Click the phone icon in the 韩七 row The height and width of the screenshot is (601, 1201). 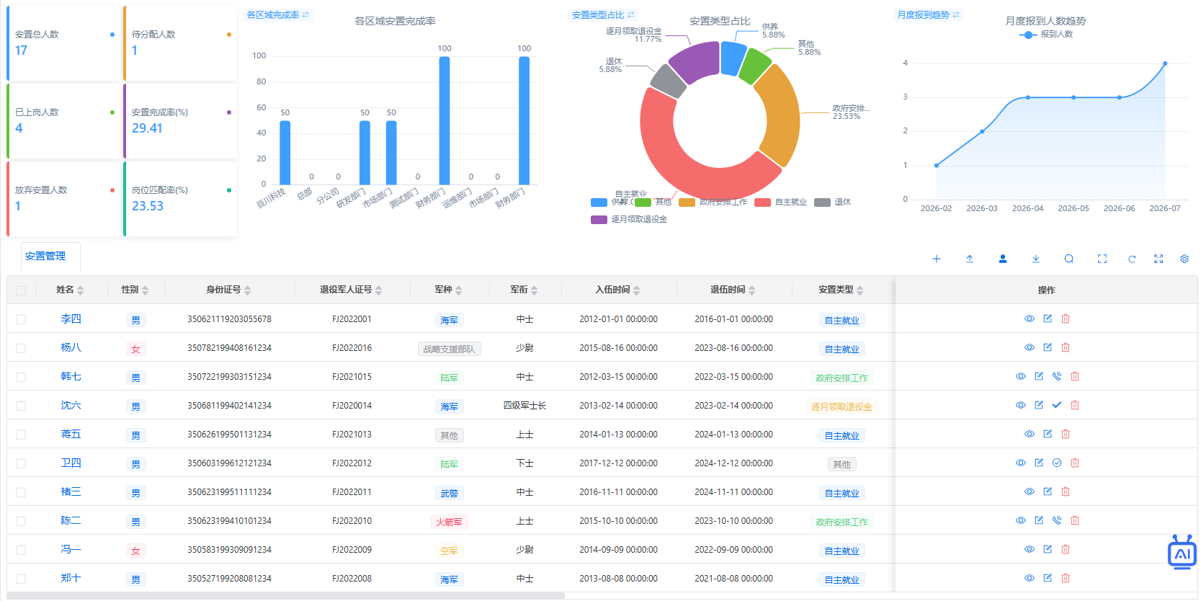(1057, 376)
